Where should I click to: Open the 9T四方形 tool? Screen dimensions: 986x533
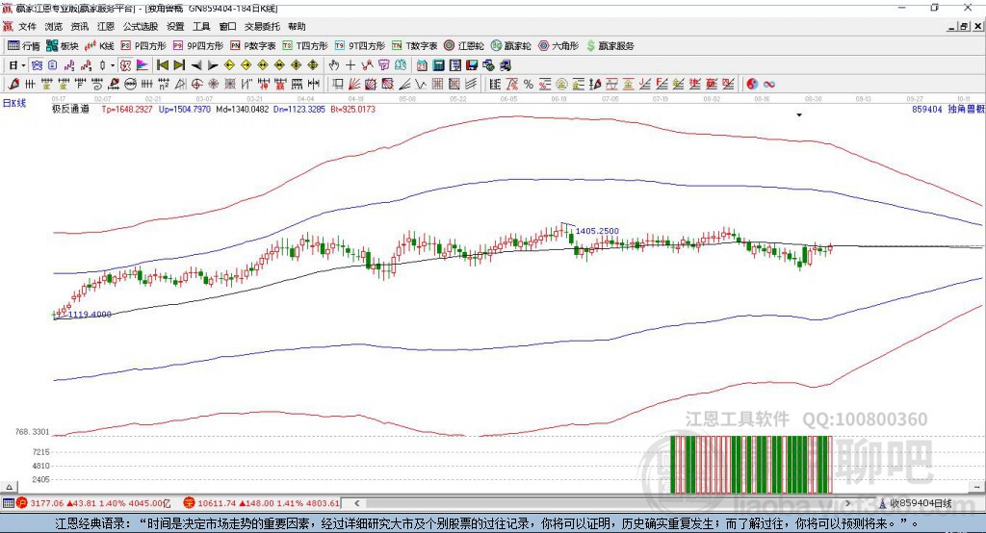point(360,46)
